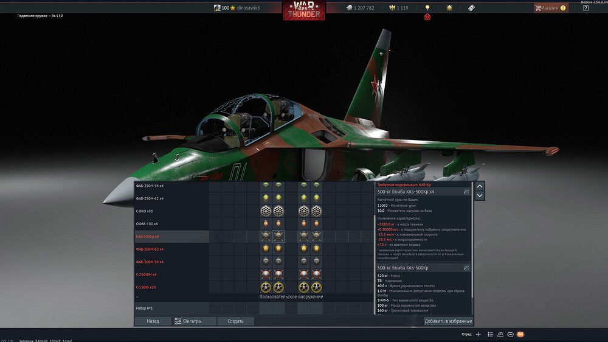Click the '12092 - Расчётный урон' line
This screenshot has height=342, width=608.
396,205
